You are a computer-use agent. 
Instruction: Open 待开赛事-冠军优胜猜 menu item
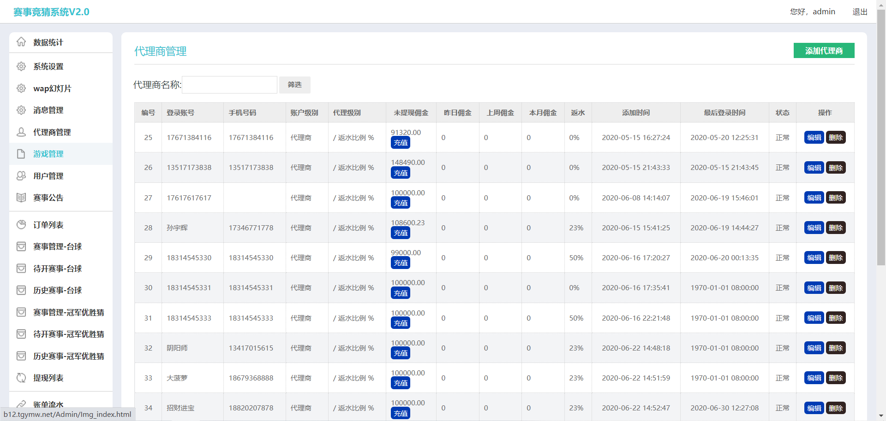(68, 334)
